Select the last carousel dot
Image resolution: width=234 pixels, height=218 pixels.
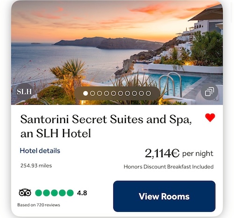click(x=148, y=94)
